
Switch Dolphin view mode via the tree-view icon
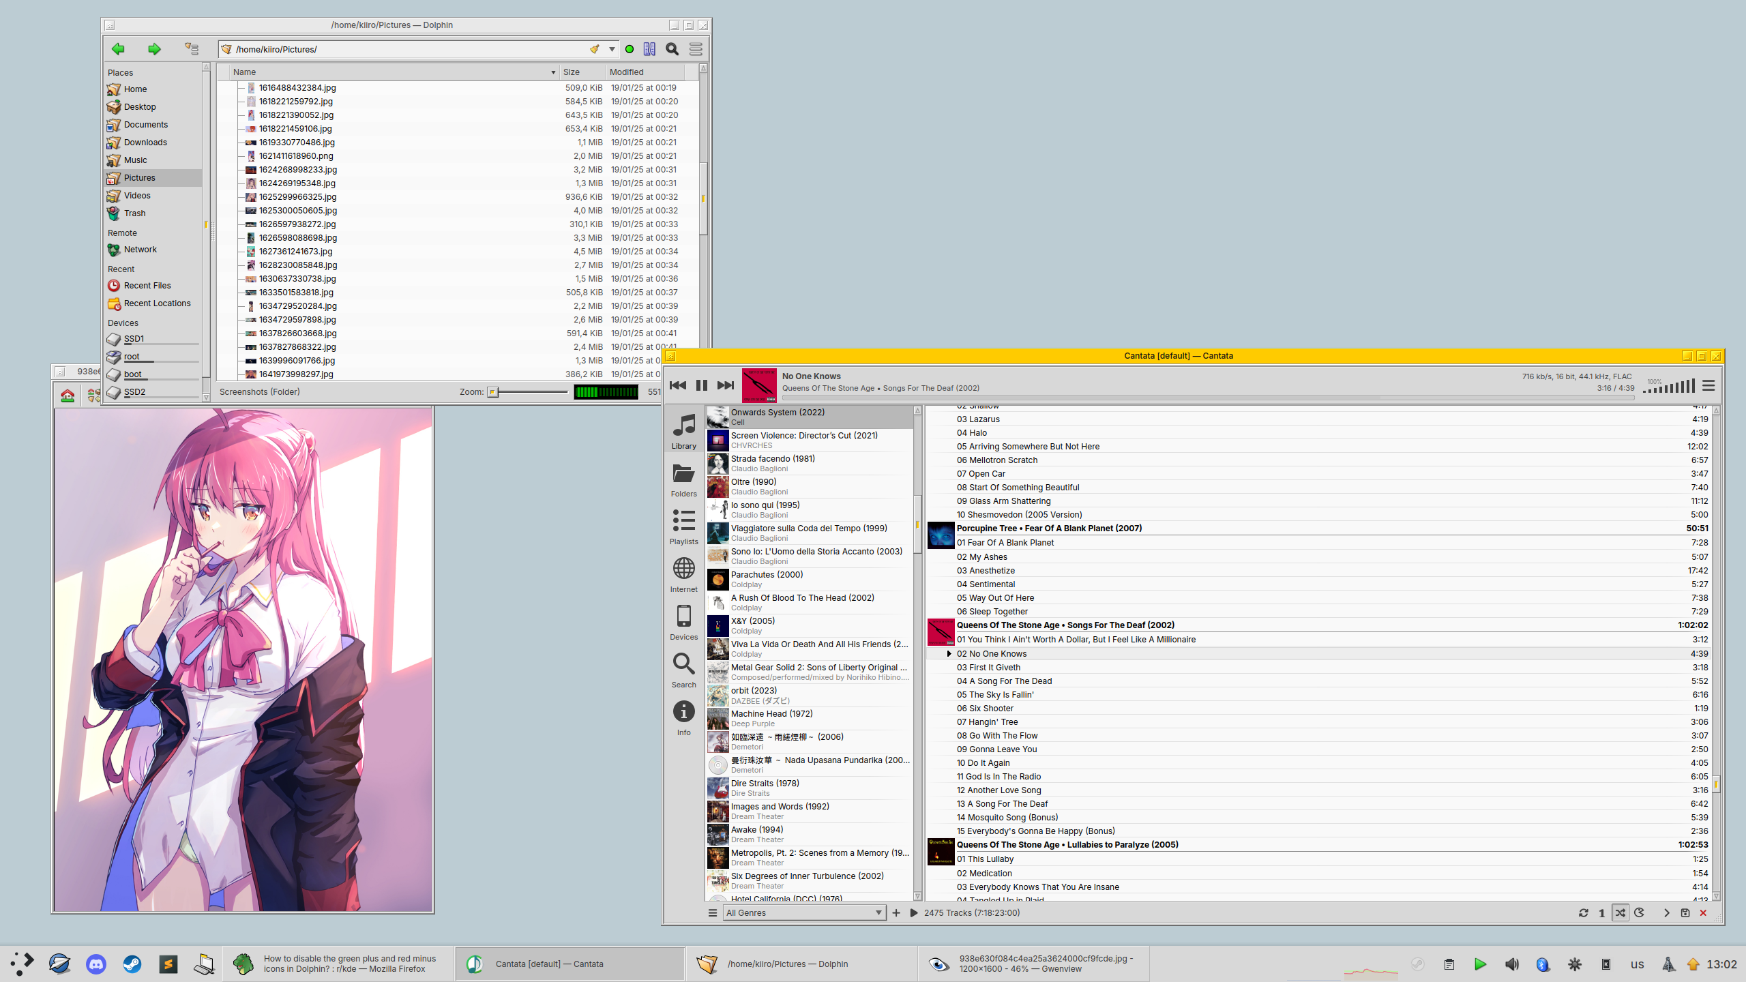point(192,49)
